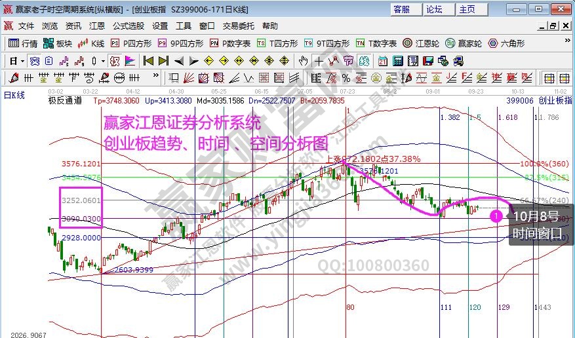
Task: Jump to first bar with skip-back arrow
Action: pos(148,61)
